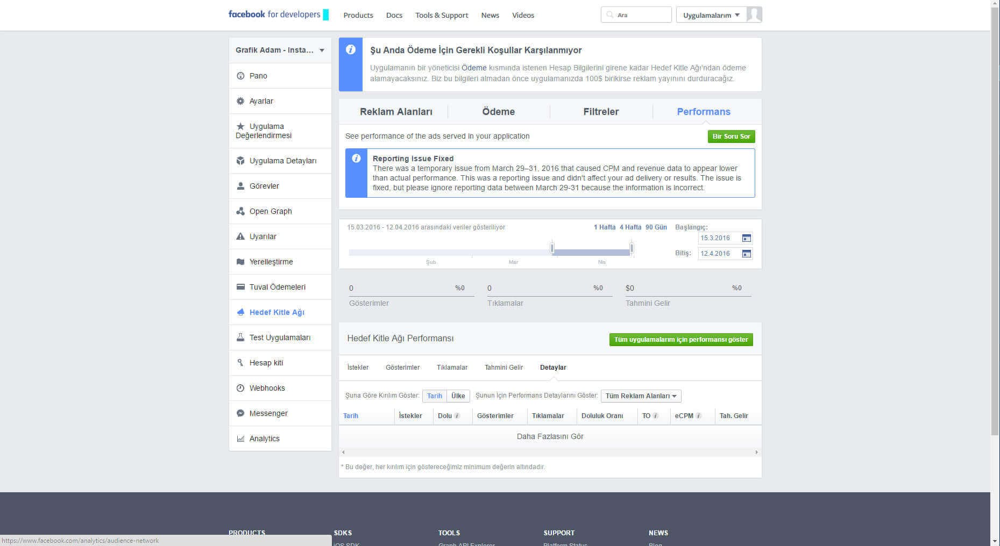Click the eCPM column info icon
The image size is (1000, 546).
point(698,416)
